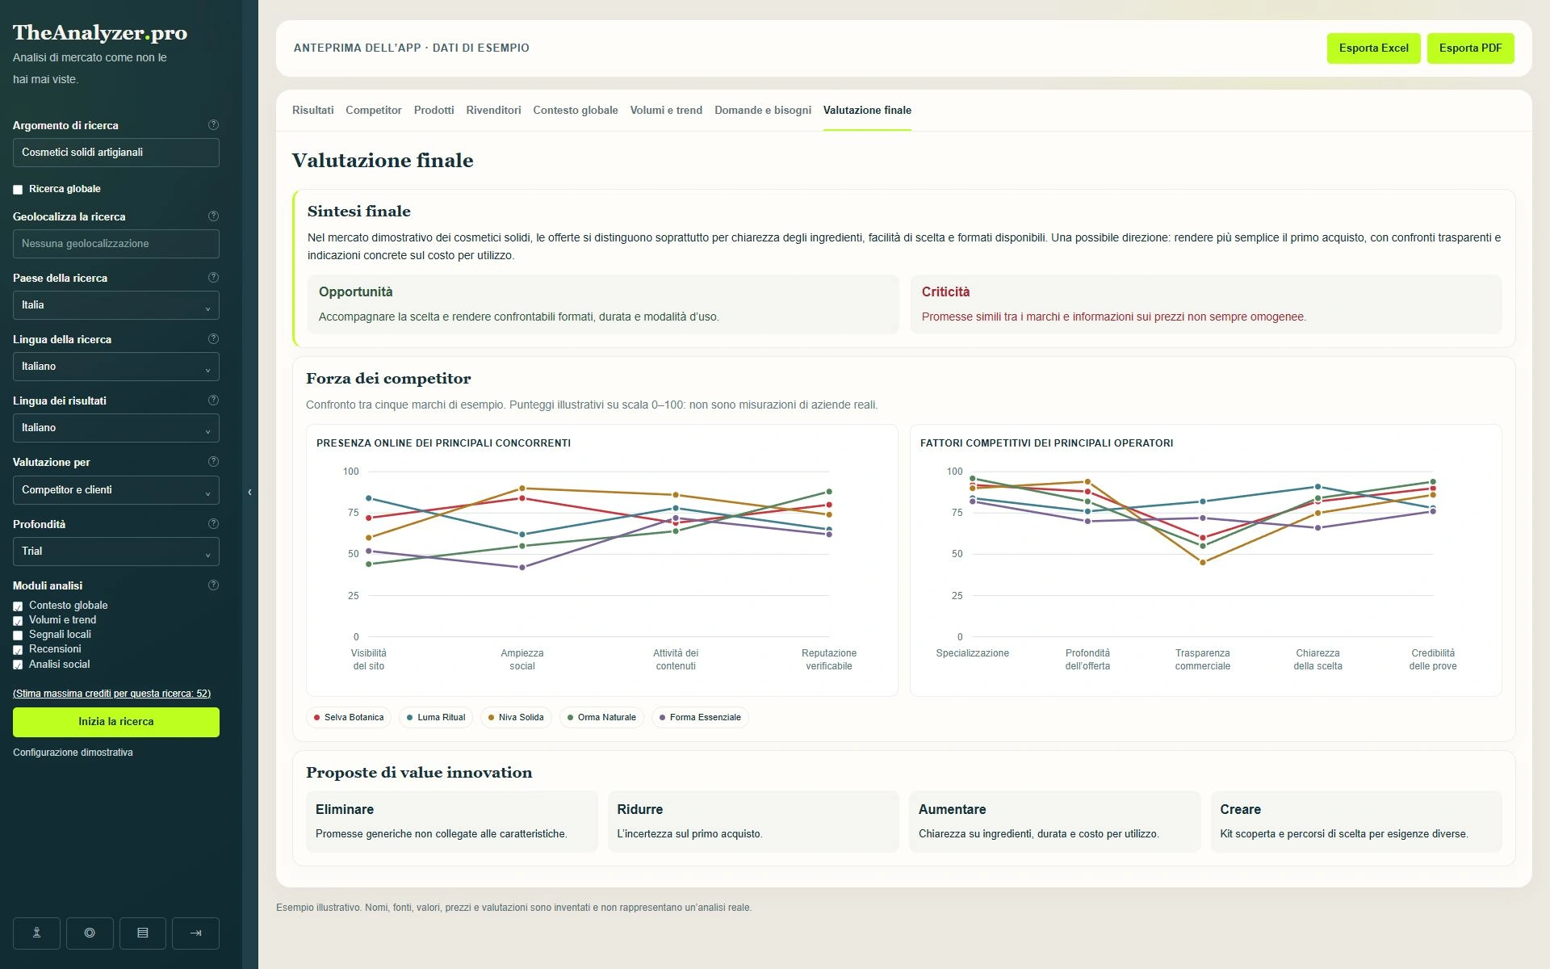Click the concentric circles icon button
This screenshot has height=969, width=1550.
click(x=90, y=933)
